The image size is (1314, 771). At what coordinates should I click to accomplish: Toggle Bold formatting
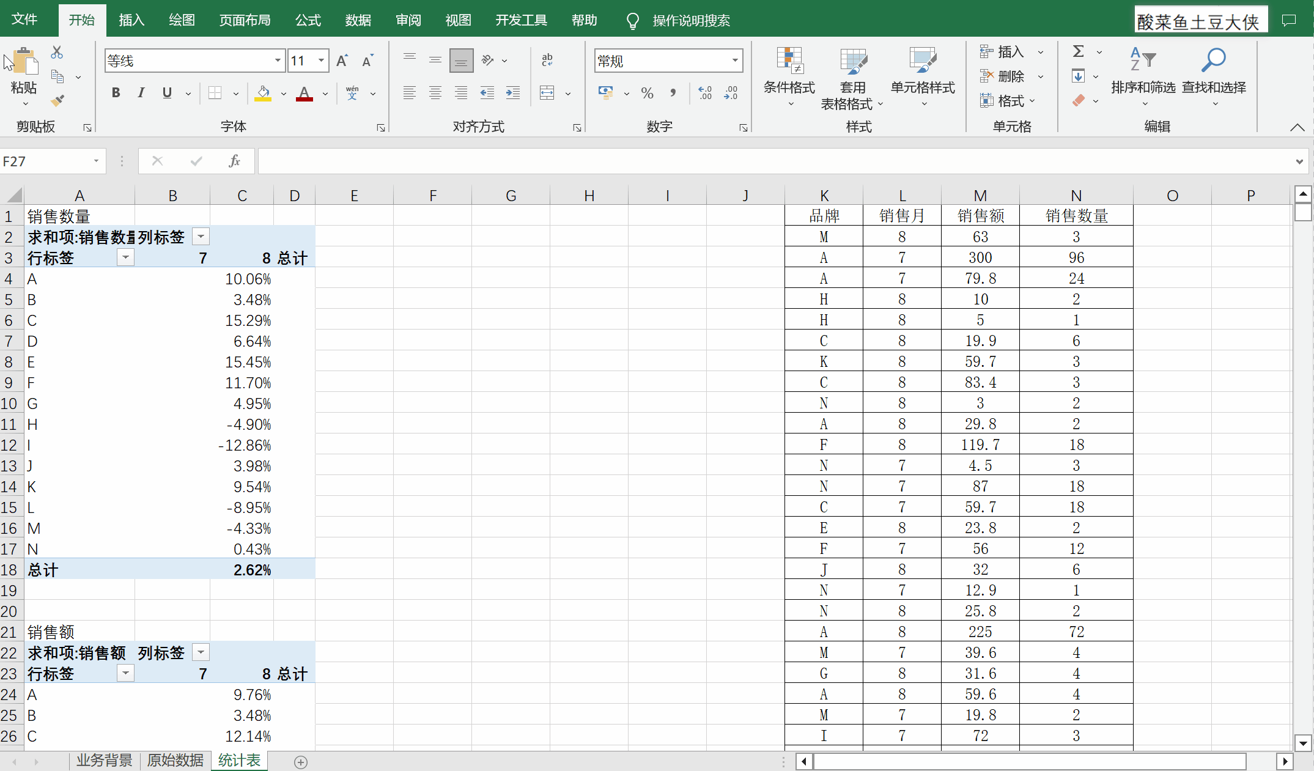[116, 93]
